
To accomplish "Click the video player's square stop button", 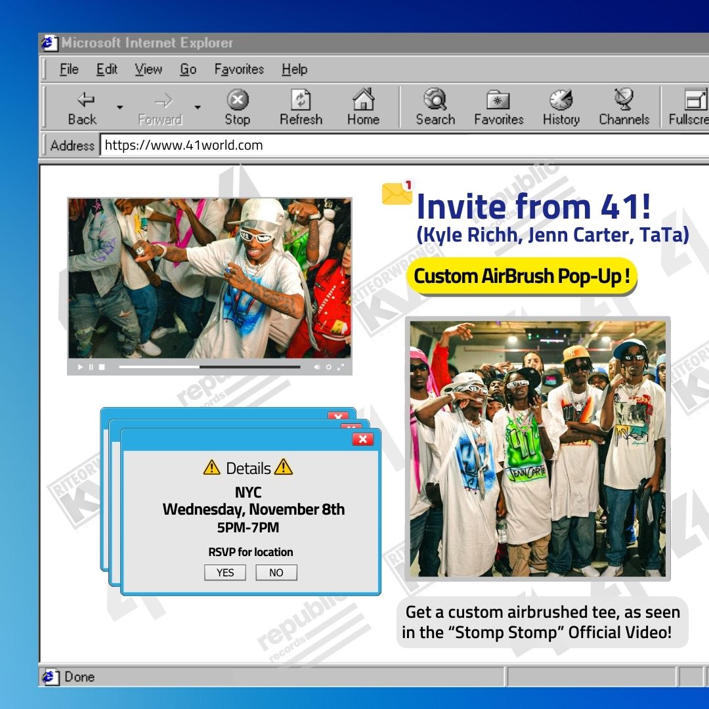I will click(x=102, y=367).
